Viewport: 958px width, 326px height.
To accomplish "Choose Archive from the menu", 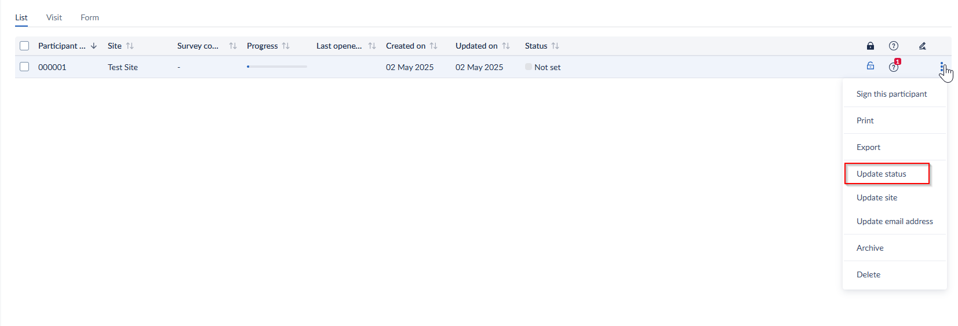I will (870, 248).
